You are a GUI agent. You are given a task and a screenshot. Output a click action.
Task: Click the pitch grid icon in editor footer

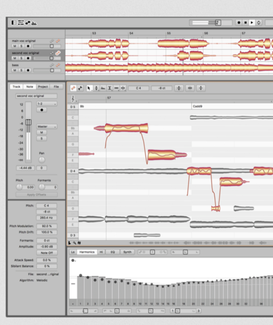tap(70, 243)
